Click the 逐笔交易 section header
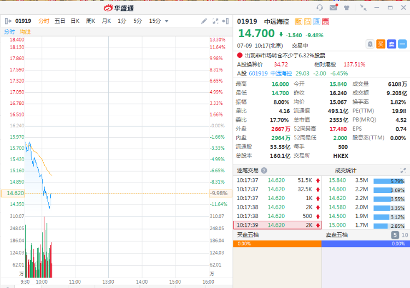The image size is (410, 288). (247, 171)
